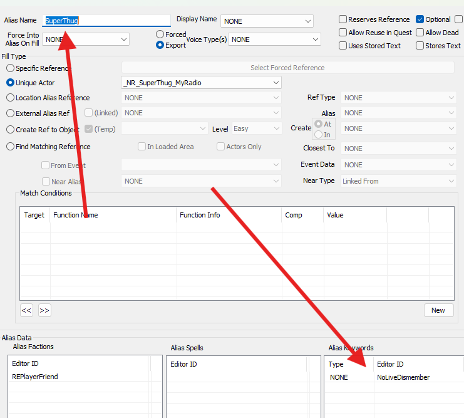Select the Export radio button
Image resolution: width=464 pixels, height=418 pixels.
click(160, 45)
